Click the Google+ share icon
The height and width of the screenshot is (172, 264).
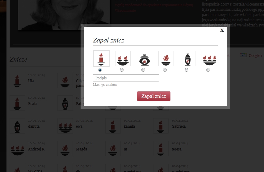click(x=243, y=55)
